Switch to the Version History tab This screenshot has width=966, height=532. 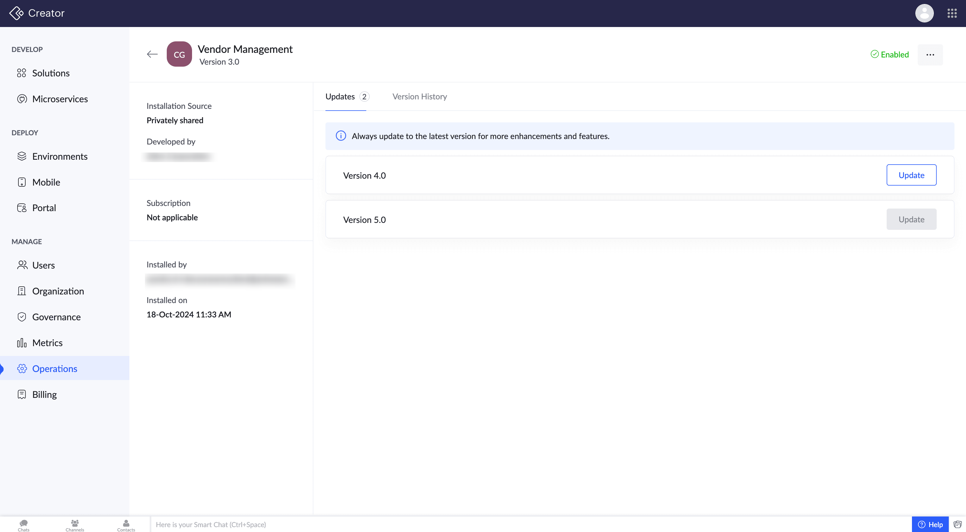[x=419, y=97]
